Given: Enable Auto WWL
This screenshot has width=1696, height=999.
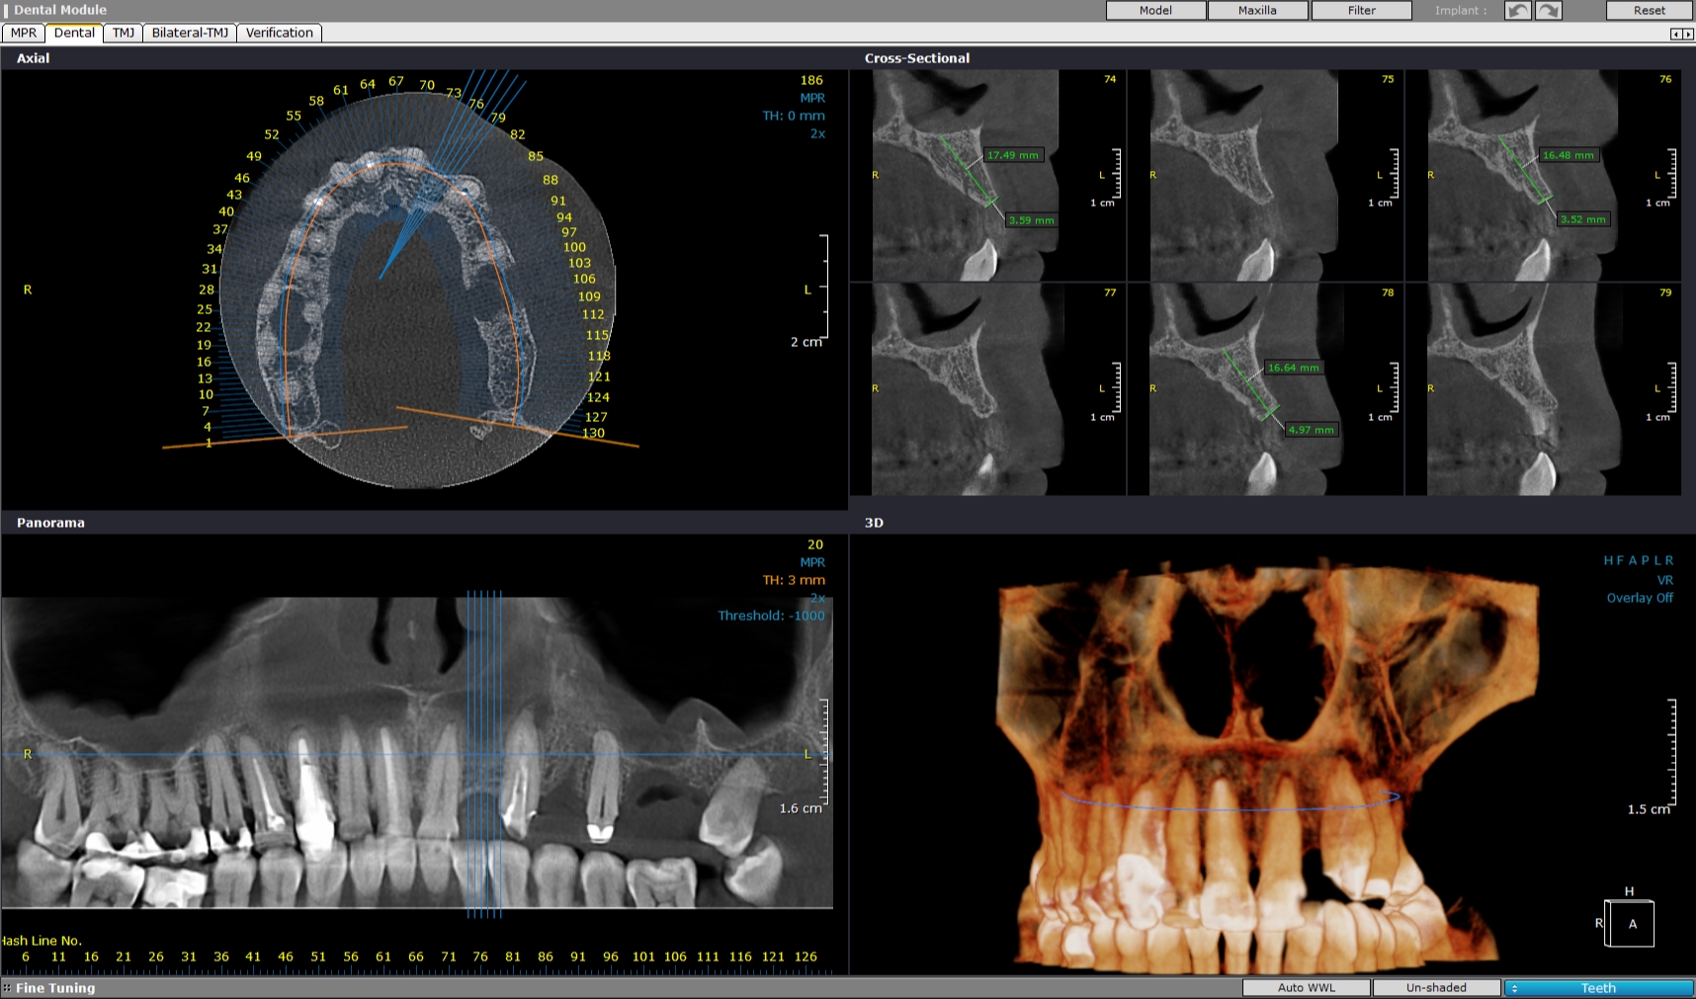Looking at the screenshot, I should coord(1305,987).
